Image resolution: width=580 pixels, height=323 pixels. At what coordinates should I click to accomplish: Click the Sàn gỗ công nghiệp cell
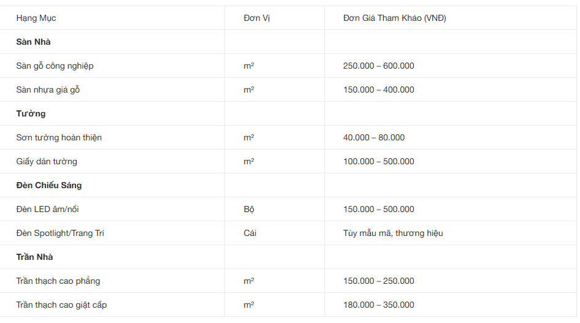55,66
